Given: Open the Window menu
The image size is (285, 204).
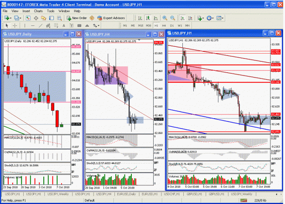Looking at the screenshot, I should (64, 11).
